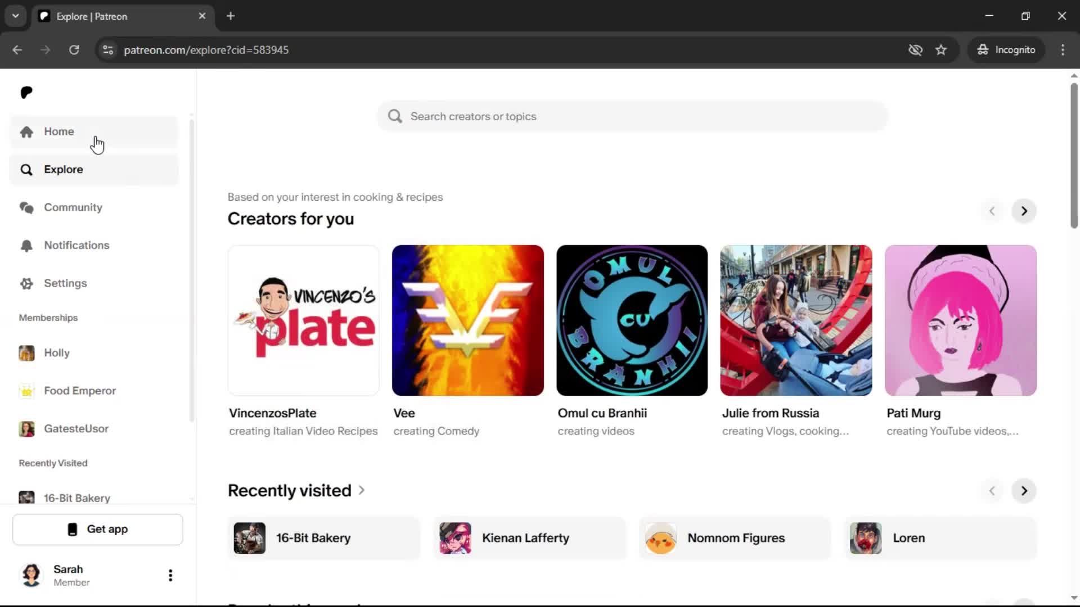Expand Recently visited heading chevron

tap(362, 491)
